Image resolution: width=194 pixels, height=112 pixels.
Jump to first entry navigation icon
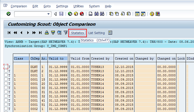coord(9,33)
